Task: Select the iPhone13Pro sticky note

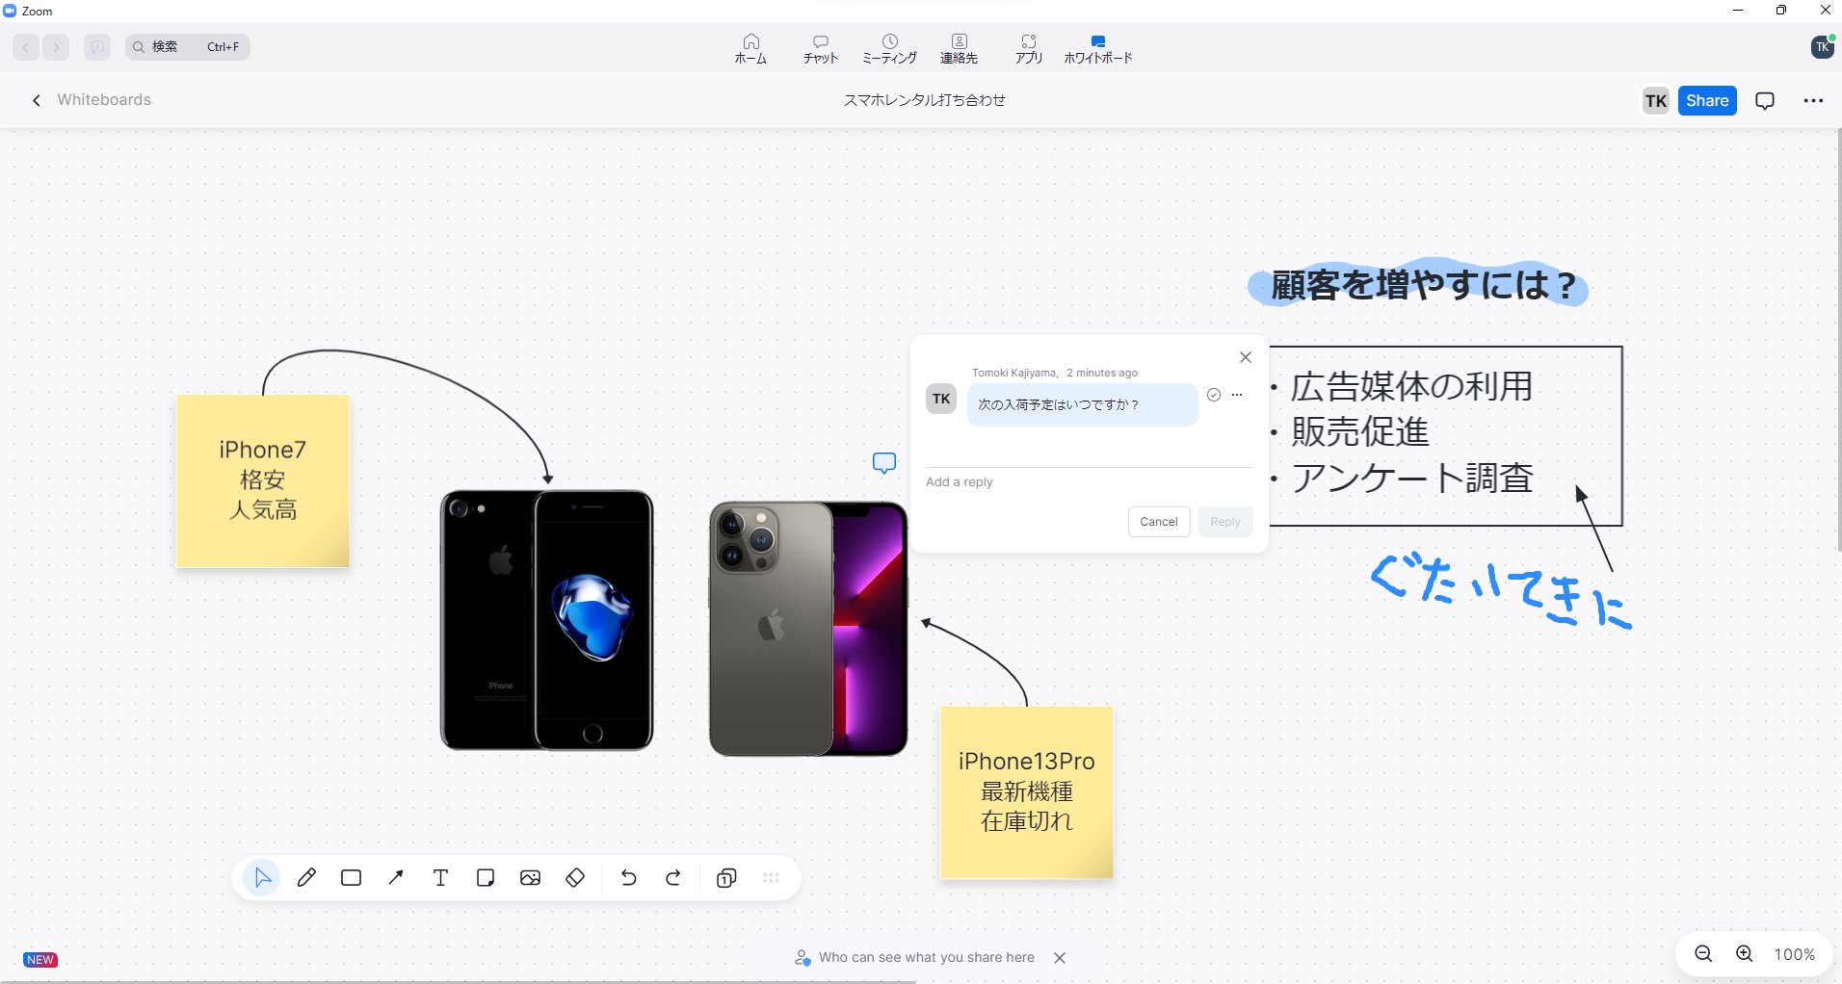Action: click(1027, 792)
